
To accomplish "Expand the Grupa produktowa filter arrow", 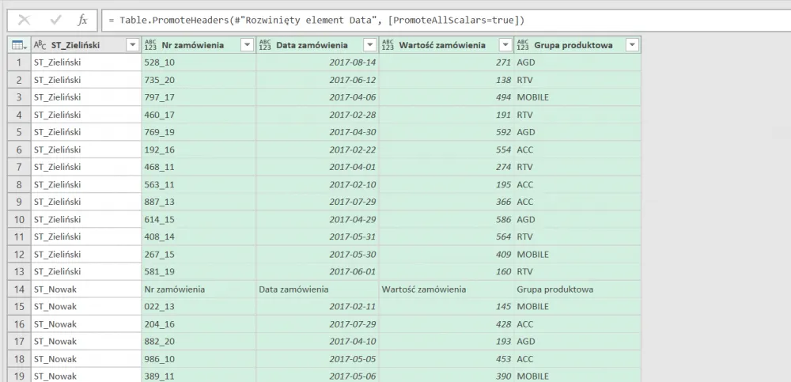I will [x=631, y=45].
